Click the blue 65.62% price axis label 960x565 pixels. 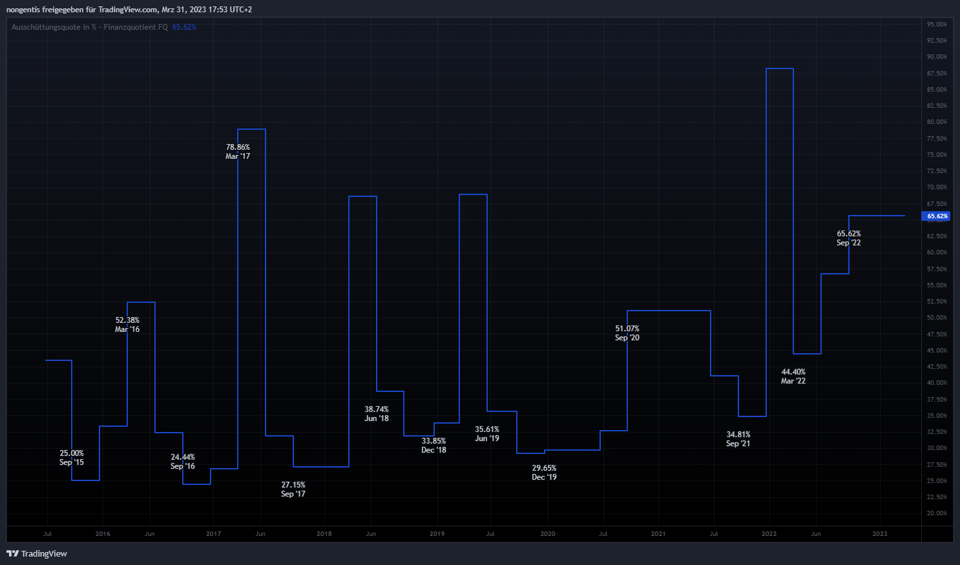click(936, 216)
